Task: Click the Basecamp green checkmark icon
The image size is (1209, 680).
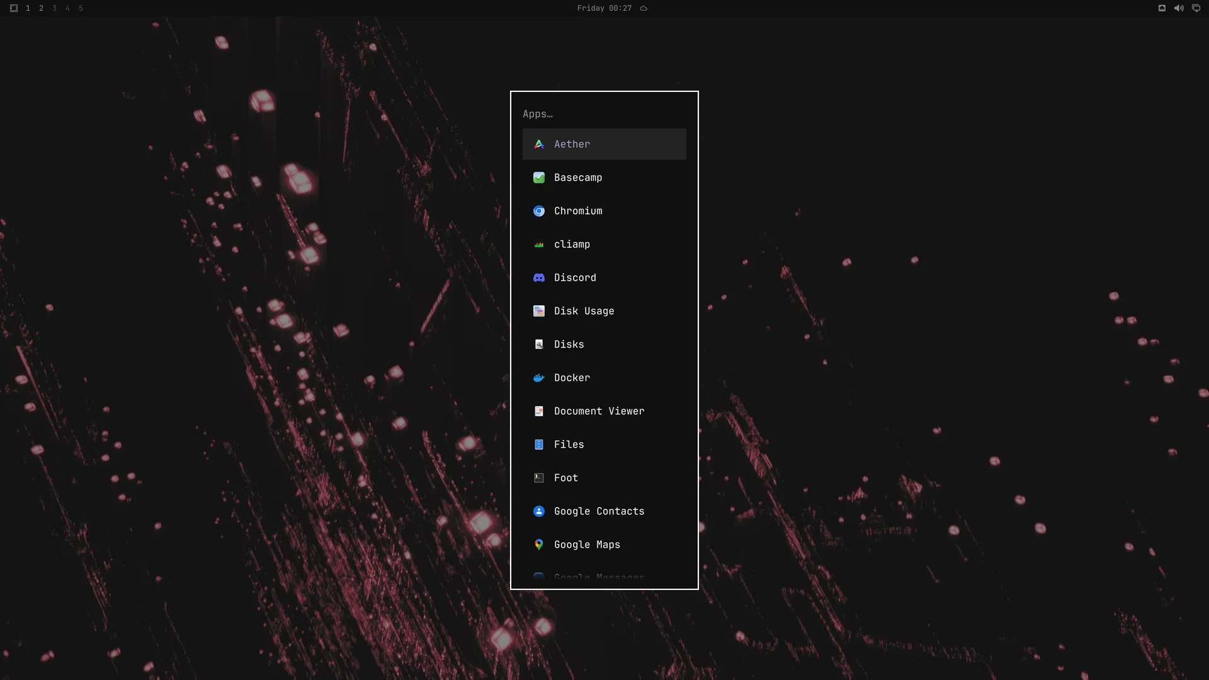Action: click(539, 178)
